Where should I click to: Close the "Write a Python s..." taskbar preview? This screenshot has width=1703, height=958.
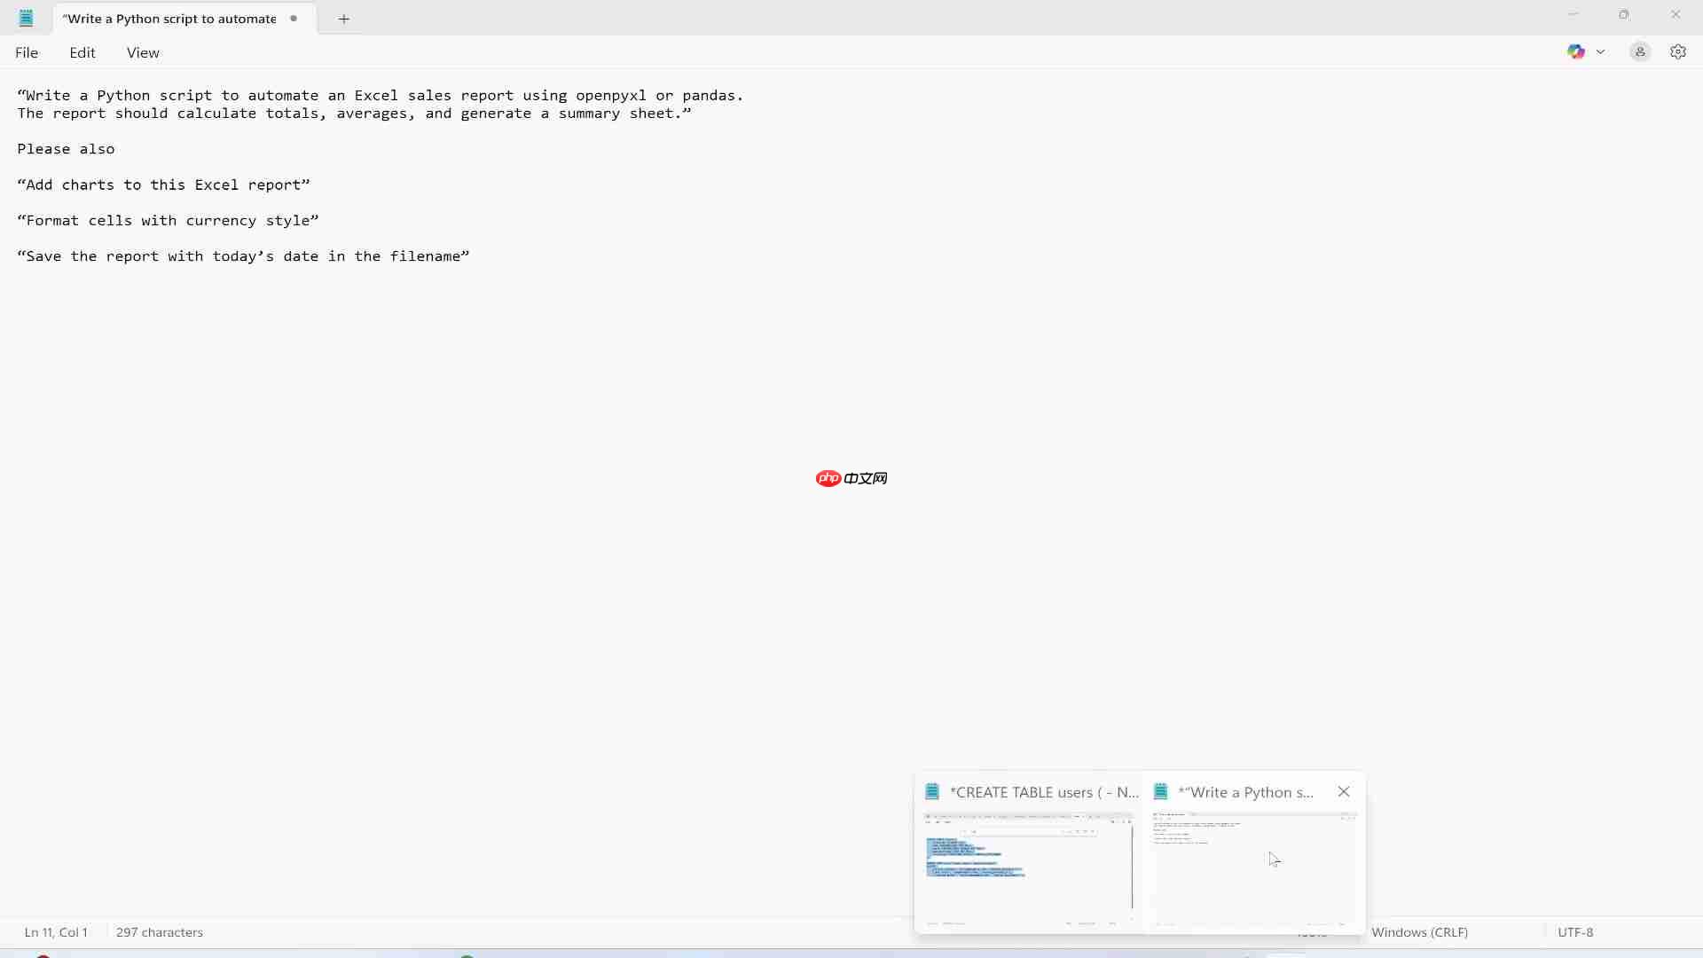1344,792
